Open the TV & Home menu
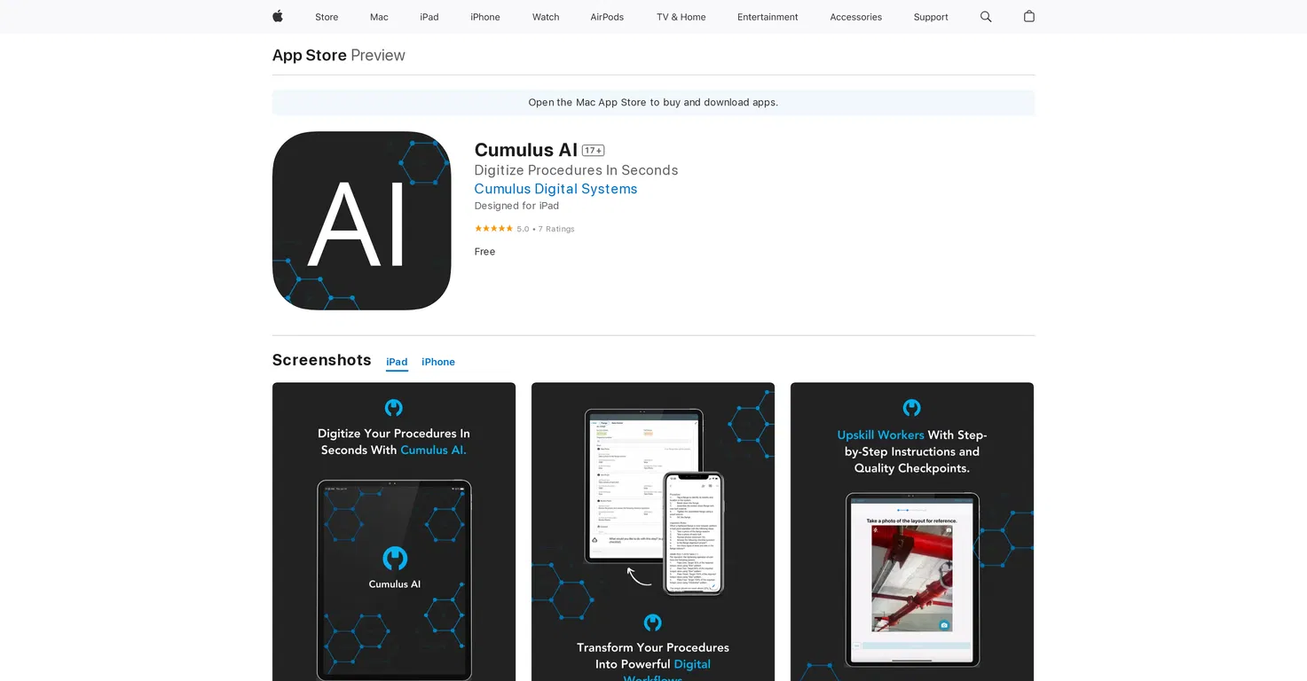This screenshot has width=1307, height=681. point(681,17)
